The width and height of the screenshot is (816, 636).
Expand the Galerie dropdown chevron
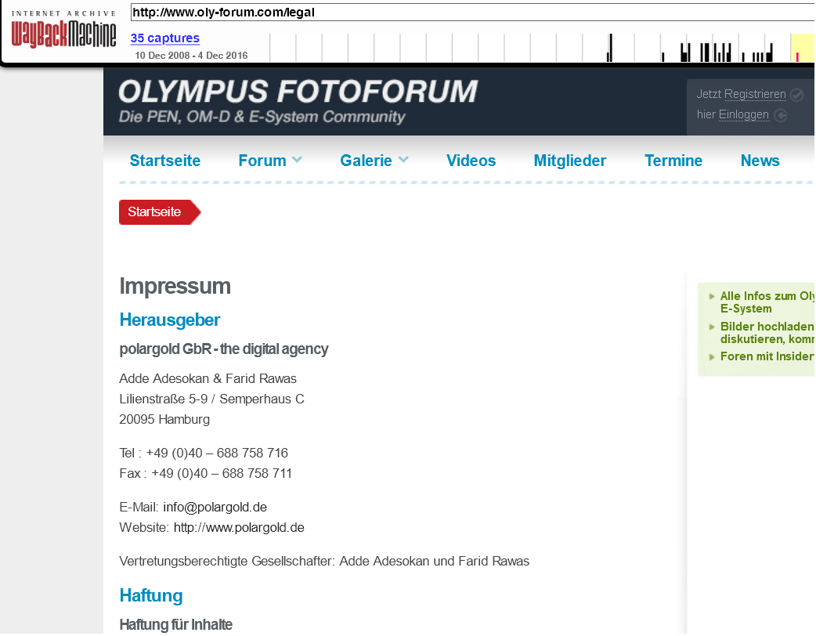[403, 160]
